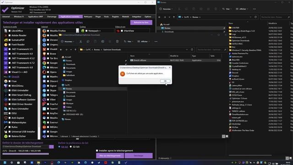The width and height of the screenshot is (293, 165).
Task: Open Nouveau dropdown in Optimizer Downloads window
Action: point(67,42)
